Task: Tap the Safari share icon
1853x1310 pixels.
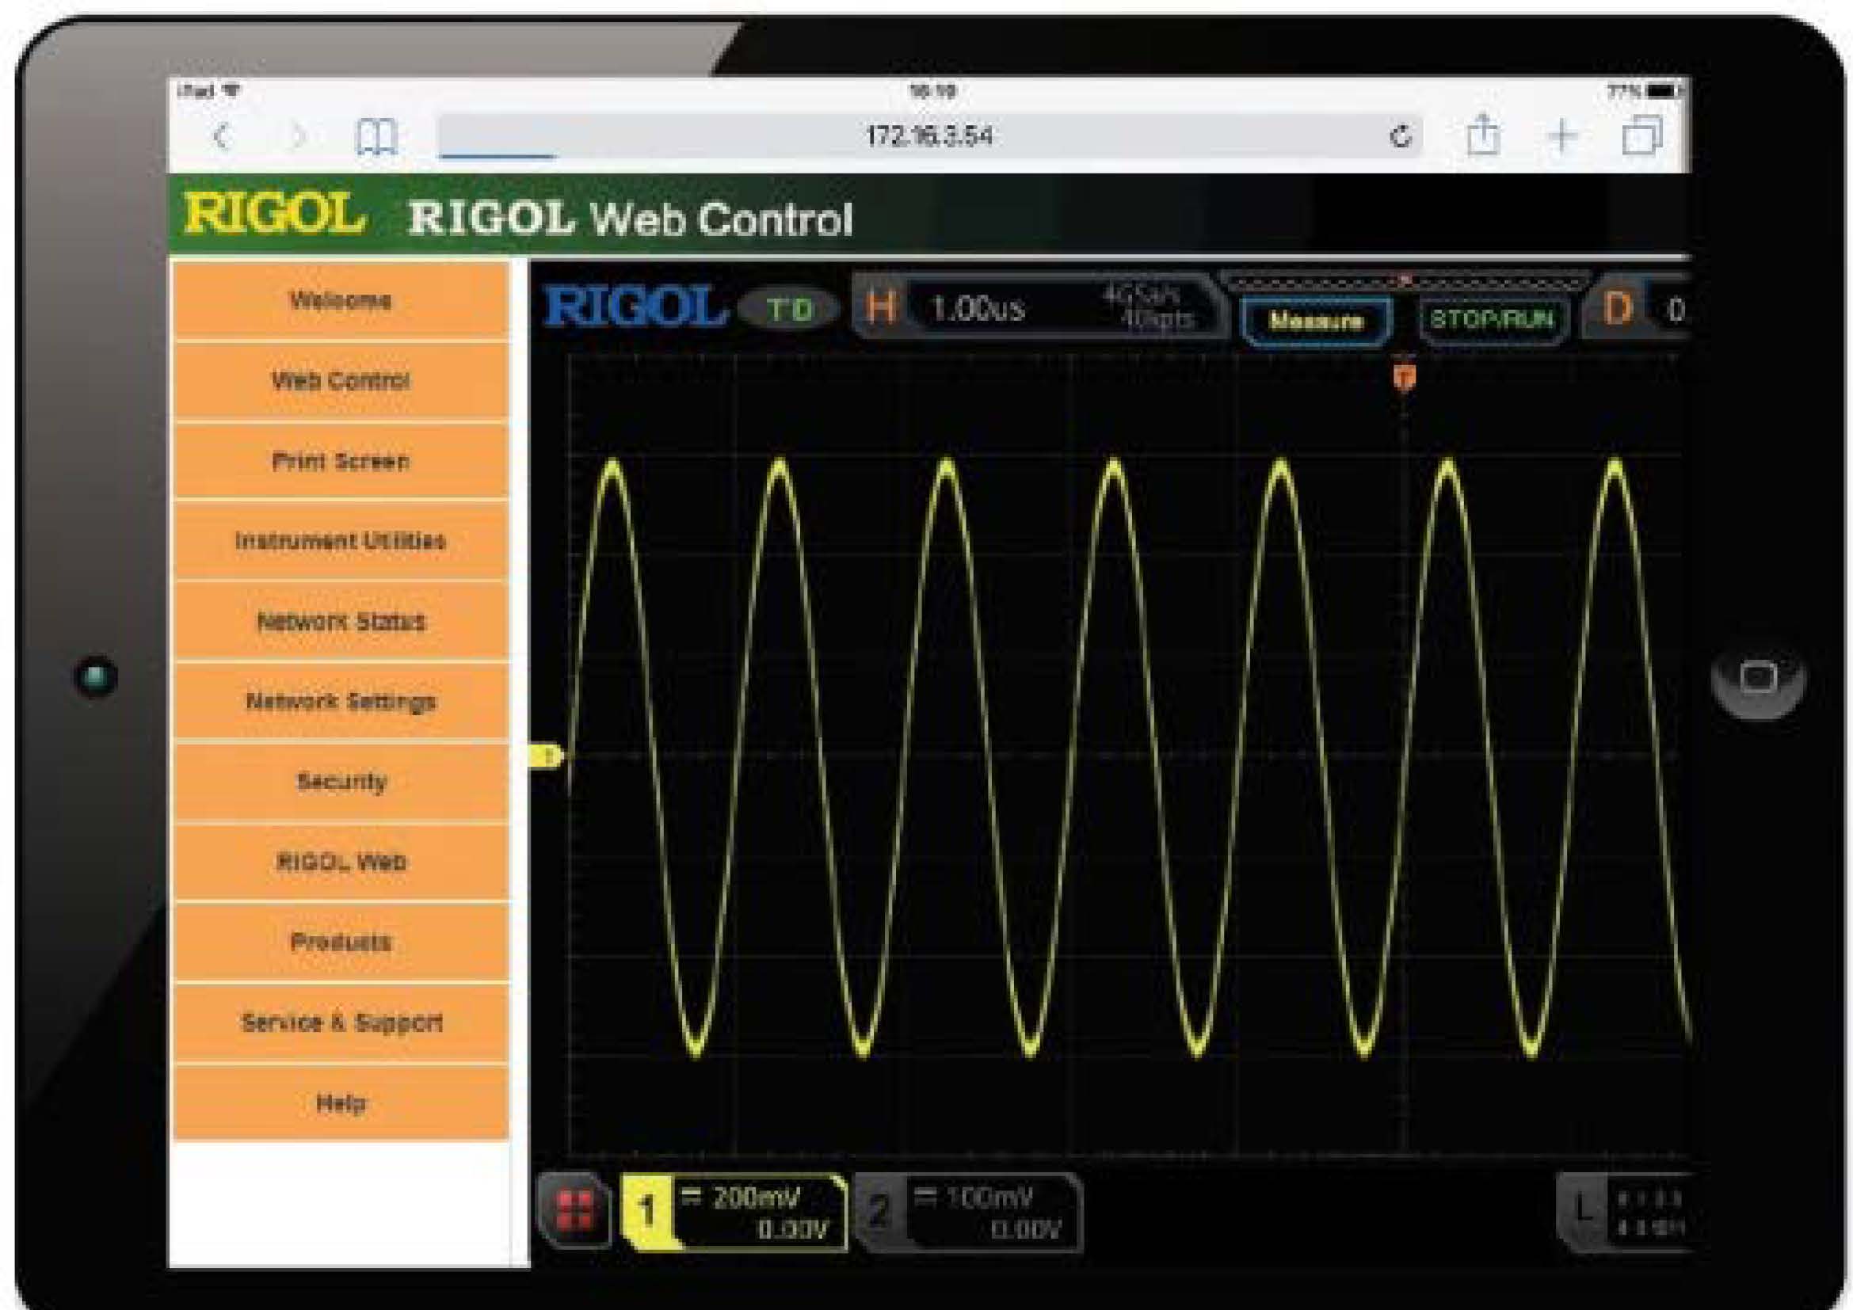Action: pos(1482,135)
